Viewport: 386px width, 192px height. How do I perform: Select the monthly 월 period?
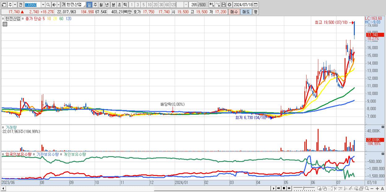(101, 5)
